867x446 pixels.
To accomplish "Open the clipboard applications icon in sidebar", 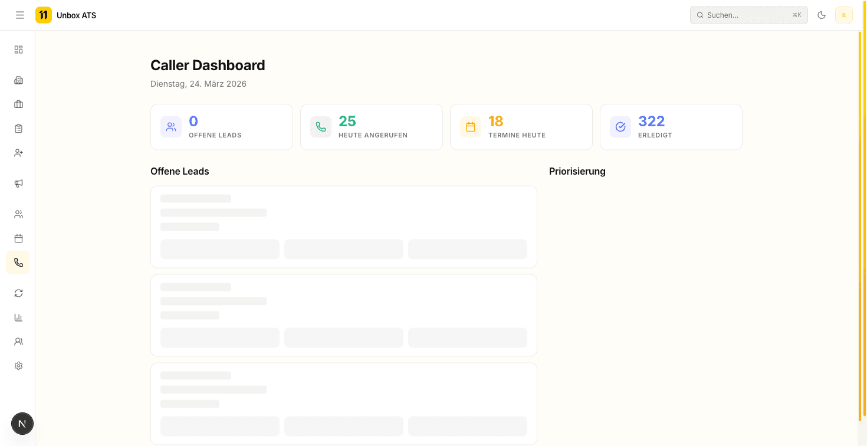I will 18,128.
